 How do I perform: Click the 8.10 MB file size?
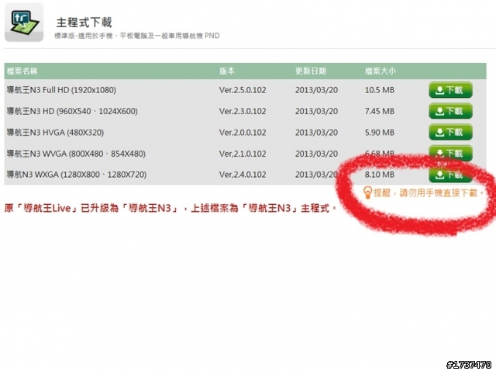[x=380, y=175]
